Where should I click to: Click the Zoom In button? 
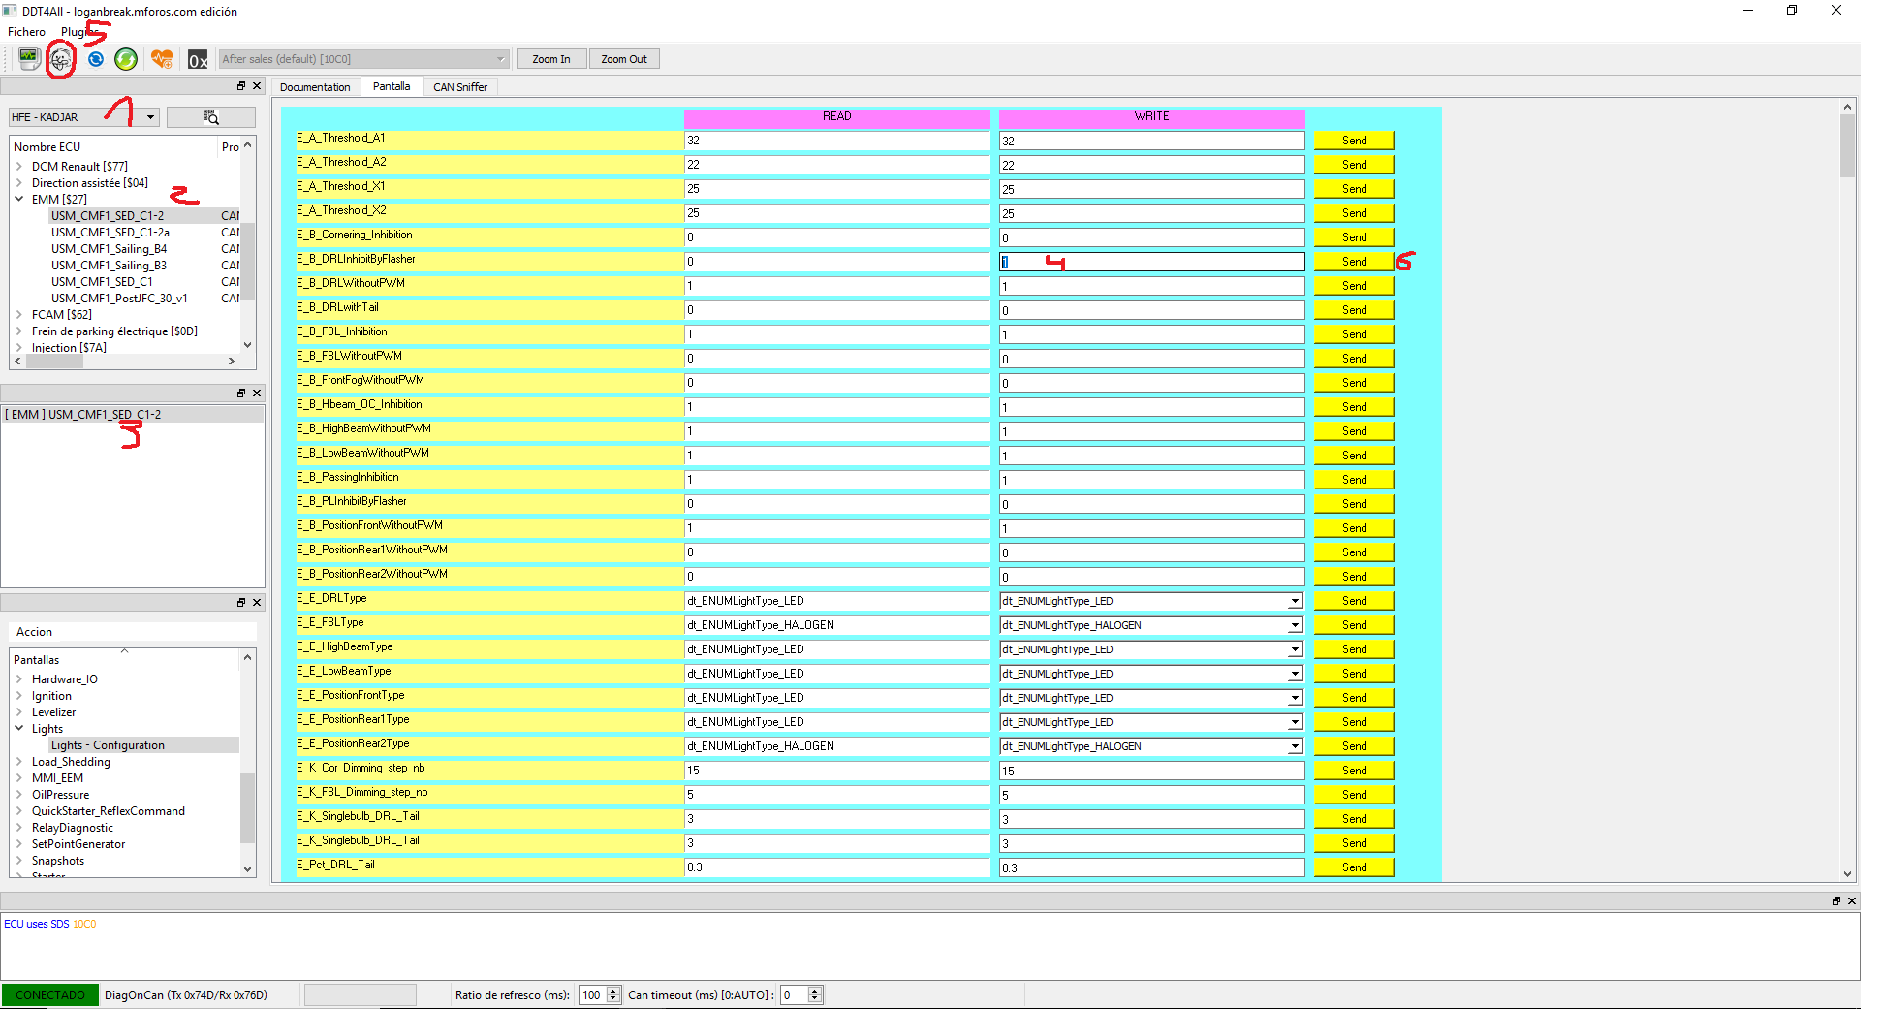551,59
